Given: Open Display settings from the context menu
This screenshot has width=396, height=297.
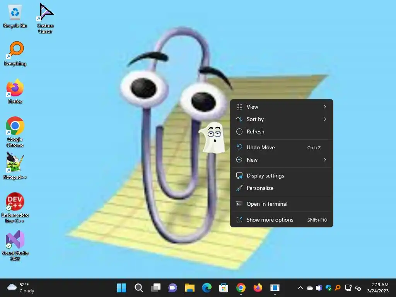Looking at the screenshot, I should pyautogui.click(x=282, y=176).
